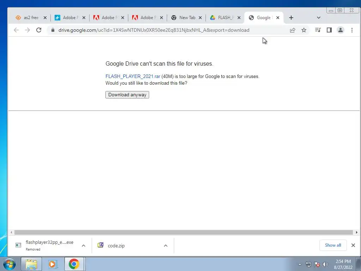Open the network tray icon
The image size is (361, 271).
click(308, 264)
